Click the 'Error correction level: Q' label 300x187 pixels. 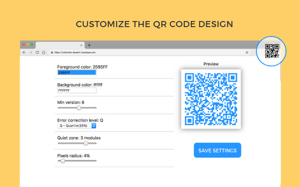80,120
